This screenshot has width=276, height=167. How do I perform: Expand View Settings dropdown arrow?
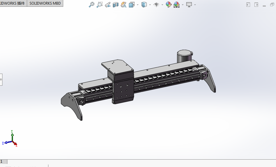(x=195, y=5)
